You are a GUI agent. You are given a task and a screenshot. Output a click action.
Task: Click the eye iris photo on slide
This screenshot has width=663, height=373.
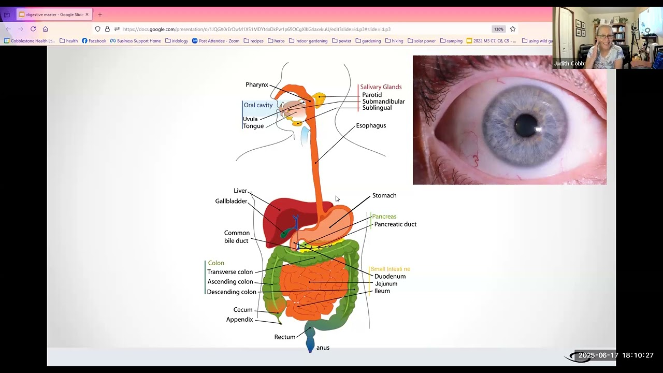click(x=510, y=120)
